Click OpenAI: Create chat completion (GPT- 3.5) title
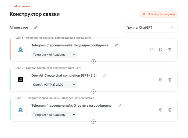The height and width of the screenshot is (138, 188). 64,76
